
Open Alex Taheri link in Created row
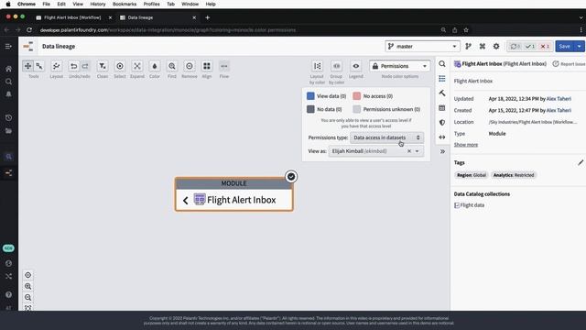(x=559, y=110)
